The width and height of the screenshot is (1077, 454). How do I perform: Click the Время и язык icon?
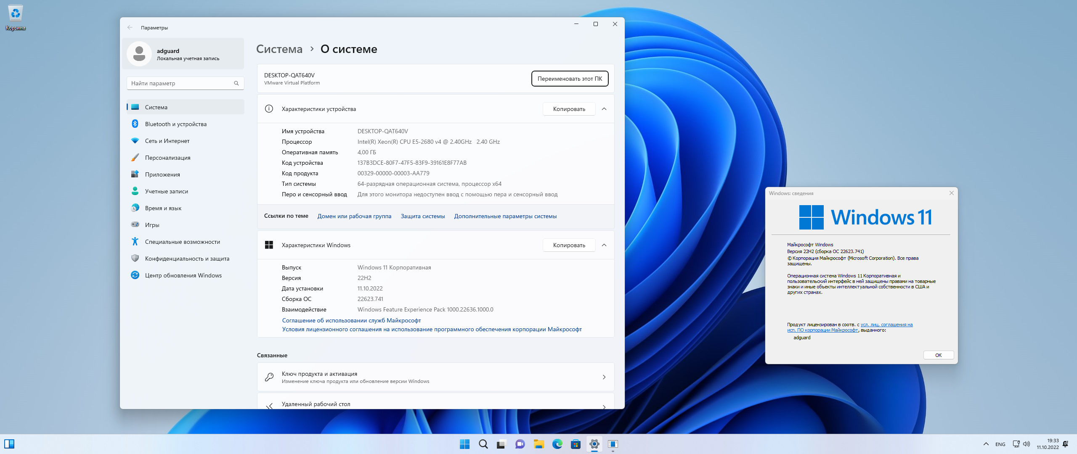[x=135, y=208]
